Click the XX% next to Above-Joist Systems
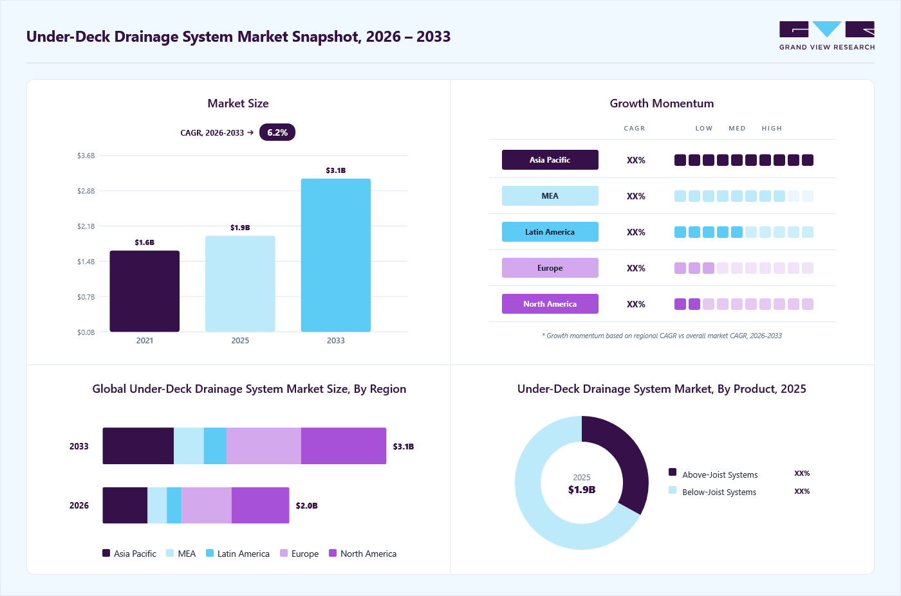Image resolution: width=901 pixels, height=596 pixels. (x=802, y=473)
